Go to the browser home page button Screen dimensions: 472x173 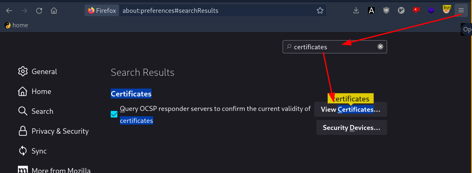(54, 11)
